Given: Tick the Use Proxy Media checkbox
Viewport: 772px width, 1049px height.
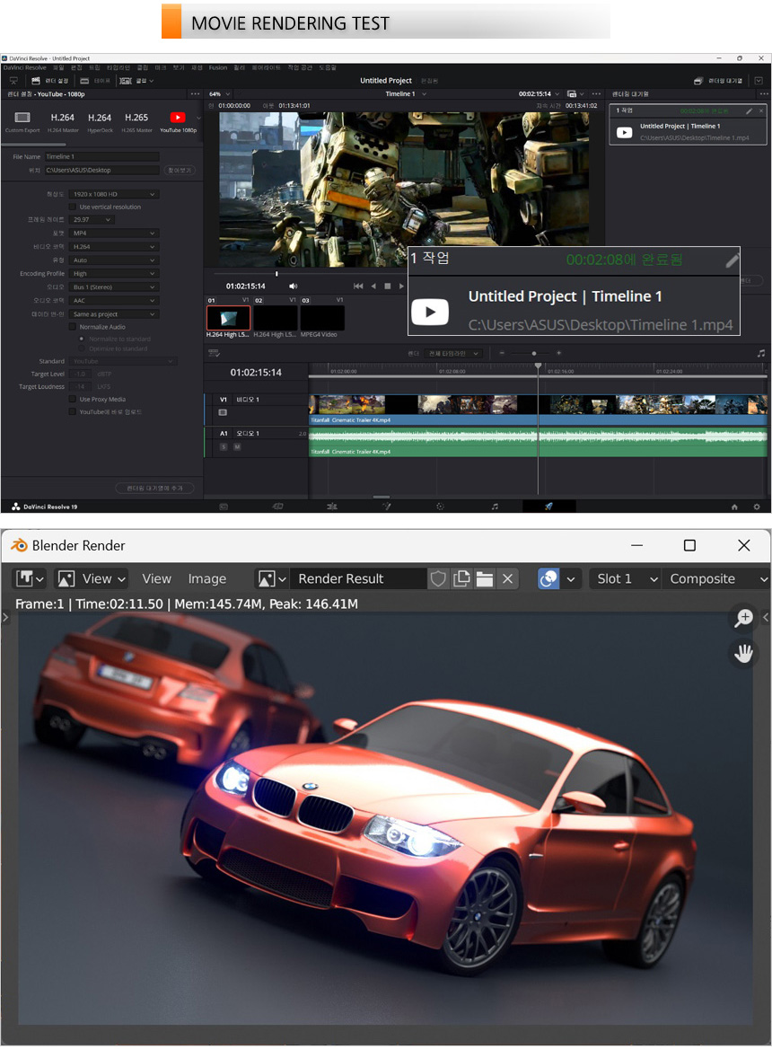Looking at the screenshot, I should click(73, 400).
